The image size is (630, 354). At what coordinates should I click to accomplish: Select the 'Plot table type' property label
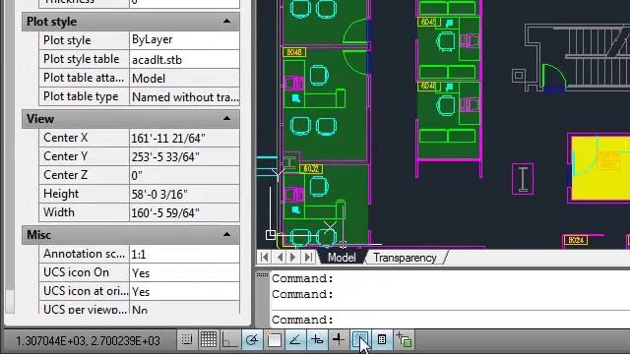(81, 96)
